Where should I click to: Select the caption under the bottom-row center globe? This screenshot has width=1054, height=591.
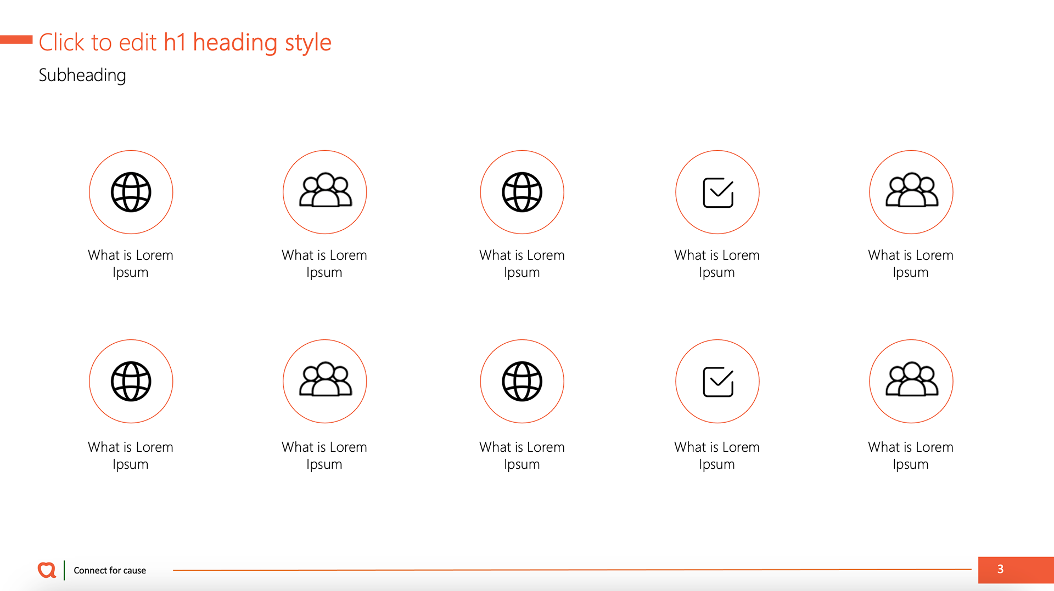tap(522, 456)
